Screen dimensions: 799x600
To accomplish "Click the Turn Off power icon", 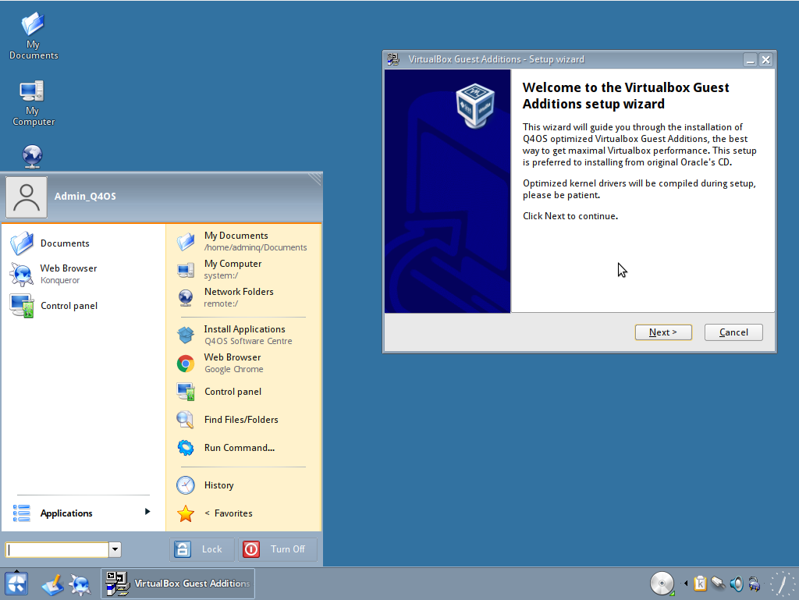I will (x=251, y=549).
